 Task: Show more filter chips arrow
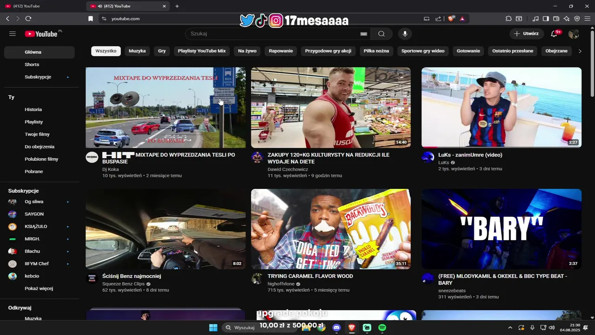pyautogui.click(x=580, y=51)
